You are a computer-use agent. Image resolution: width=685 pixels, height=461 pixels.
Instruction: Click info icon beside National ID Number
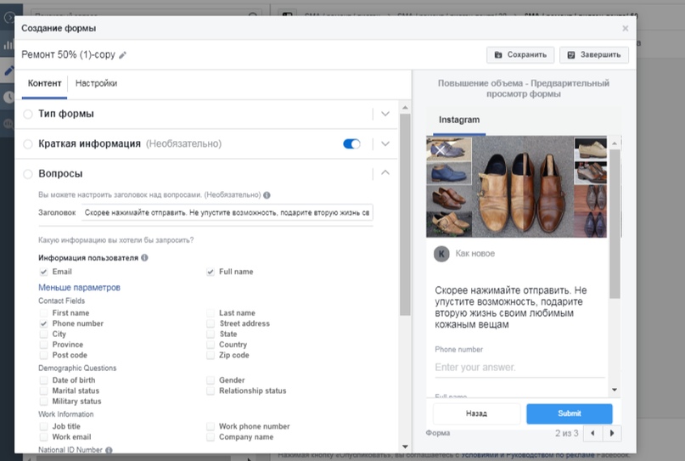coord(109,450)
